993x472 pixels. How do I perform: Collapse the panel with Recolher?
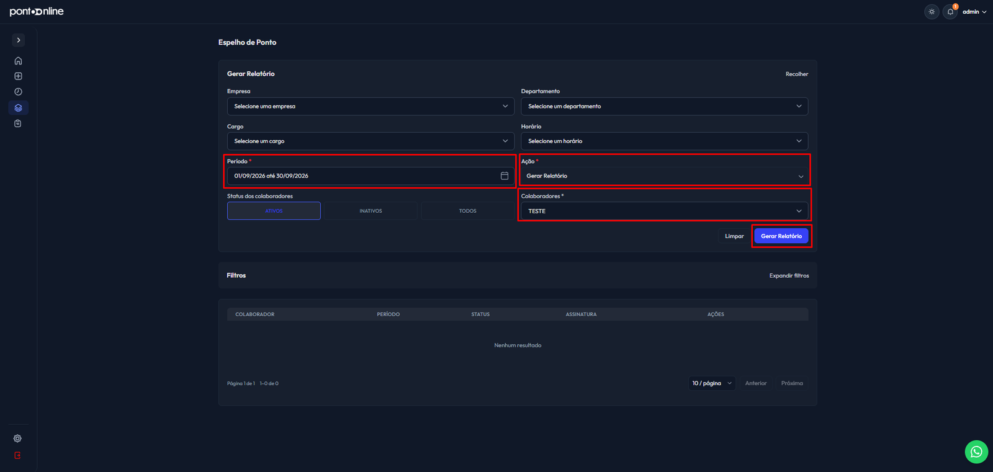click(797, 74)
